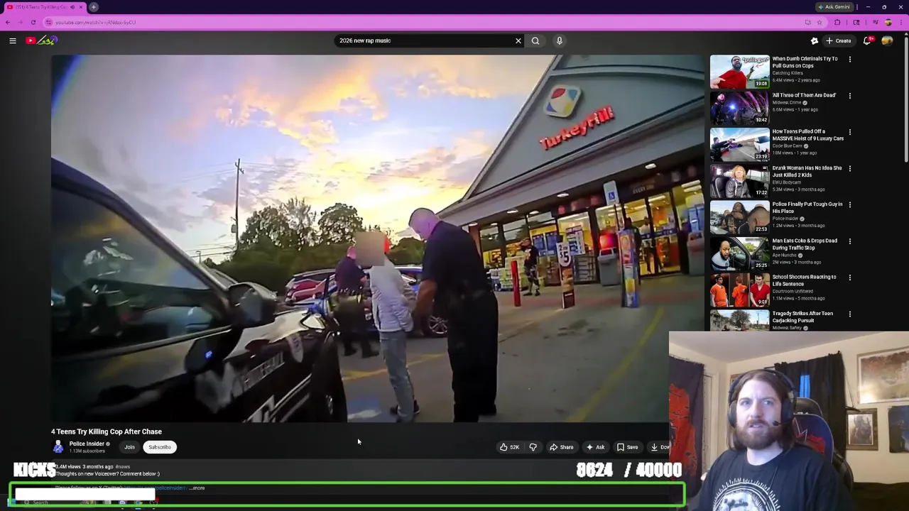The image size is (909, 511).
Task: Click the sparkle icon left of Create
Action: 815,40
